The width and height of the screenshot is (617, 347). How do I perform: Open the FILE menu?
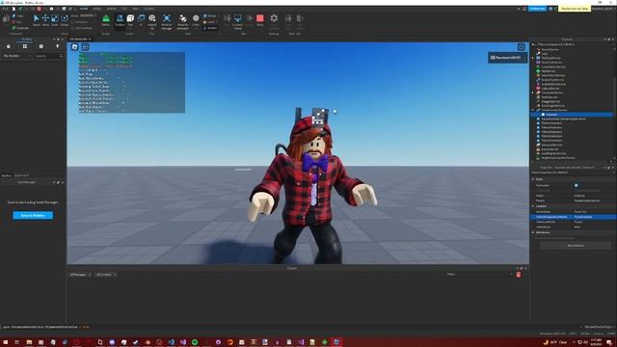coord(5,9)
